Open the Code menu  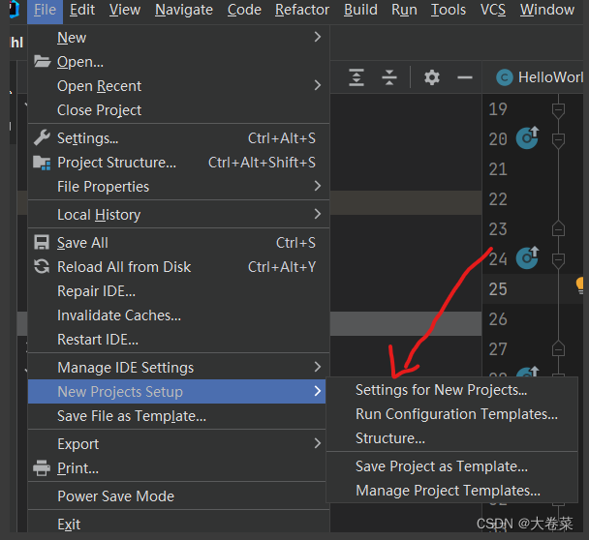tap(244, 10)
